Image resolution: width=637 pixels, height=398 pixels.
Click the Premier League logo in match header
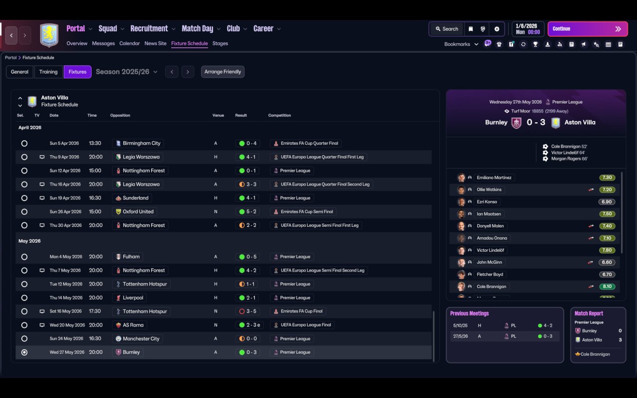(x=548, y=102)
